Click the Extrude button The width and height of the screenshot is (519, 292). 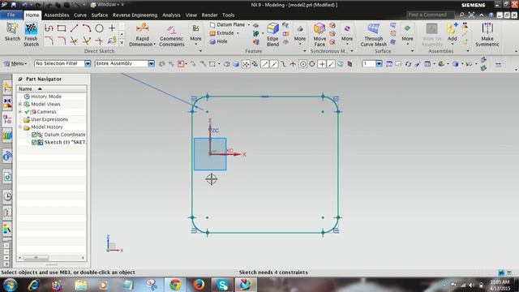(221, 33)
